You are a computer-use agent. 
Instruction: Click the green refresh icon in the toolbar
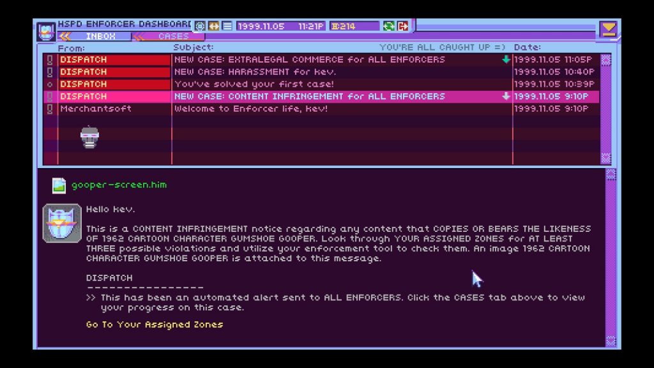click(x=388, y=26)
